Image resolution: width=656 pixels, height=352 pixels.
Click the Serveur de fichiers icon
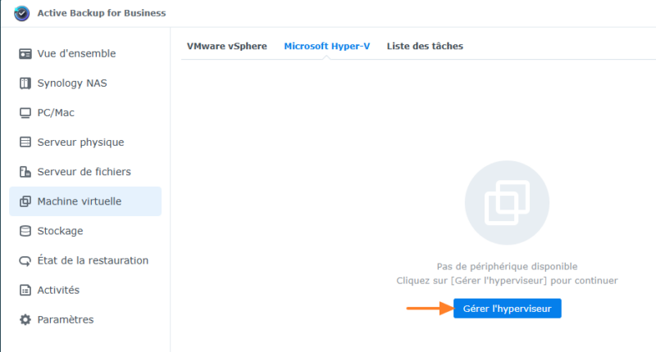[25, 172]
